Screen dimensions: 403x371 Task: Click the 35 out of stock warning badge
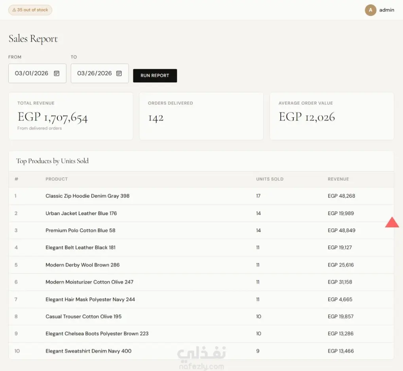click(30, 10)
